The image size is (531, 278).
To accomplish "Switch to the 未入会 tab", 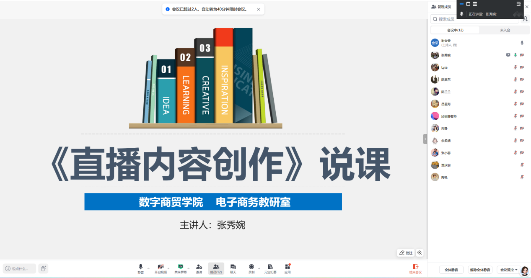I will 505,30.
